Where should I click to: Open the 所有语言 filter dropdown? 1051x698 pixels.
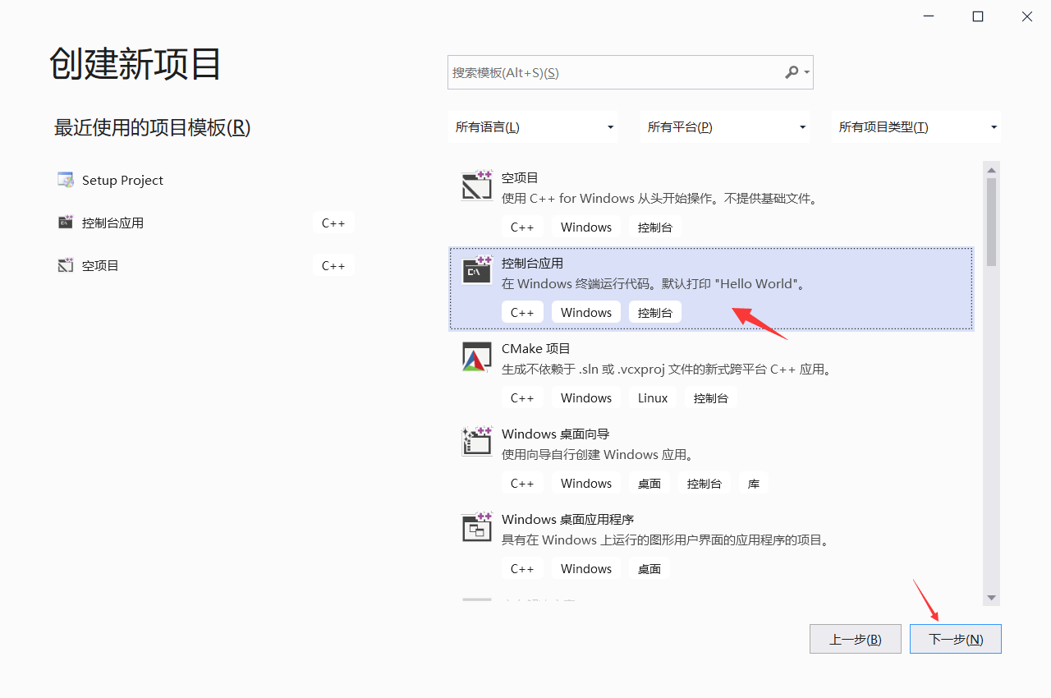tap(534, 126)
